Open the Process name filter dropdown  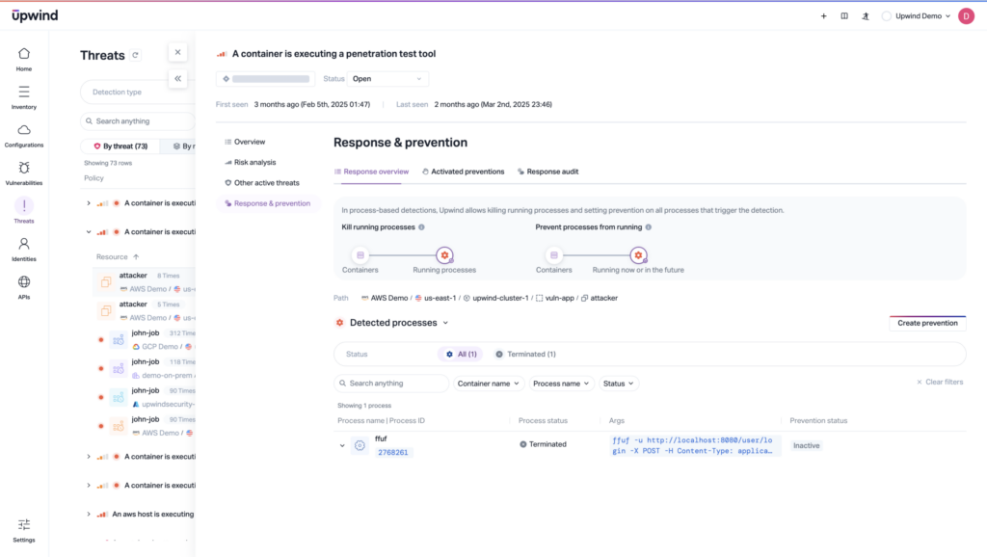click(x=561, y=384)
